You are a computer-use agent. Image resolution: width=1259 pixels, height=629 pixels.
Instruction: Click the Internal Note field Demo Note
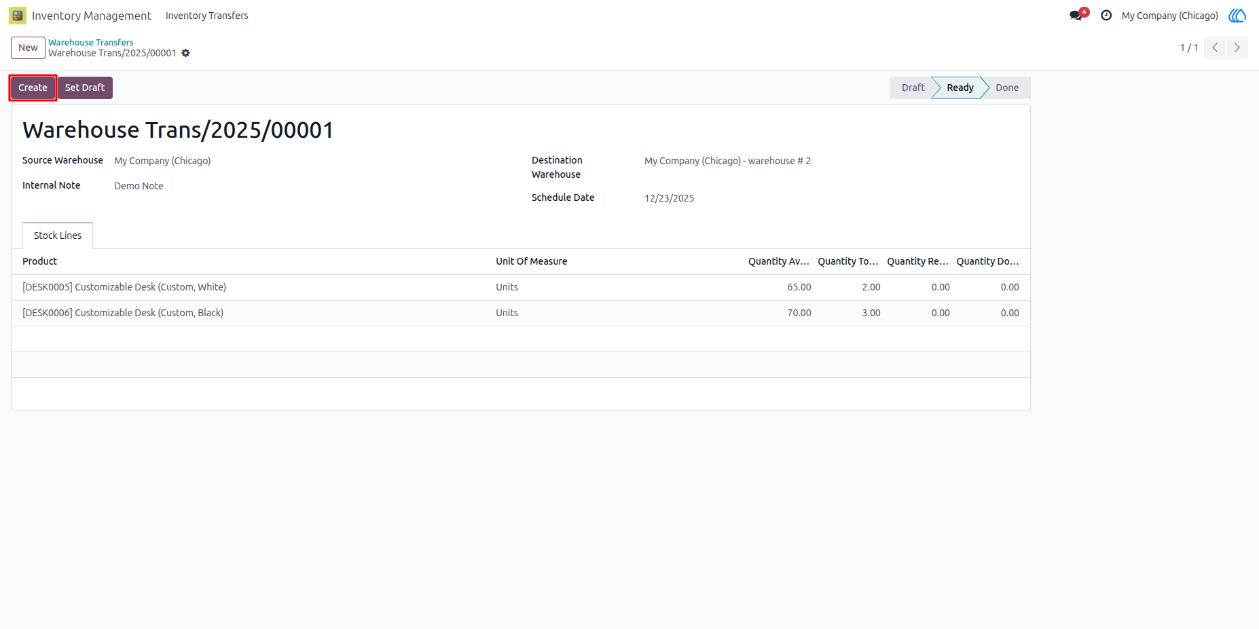tap(139, 186)
